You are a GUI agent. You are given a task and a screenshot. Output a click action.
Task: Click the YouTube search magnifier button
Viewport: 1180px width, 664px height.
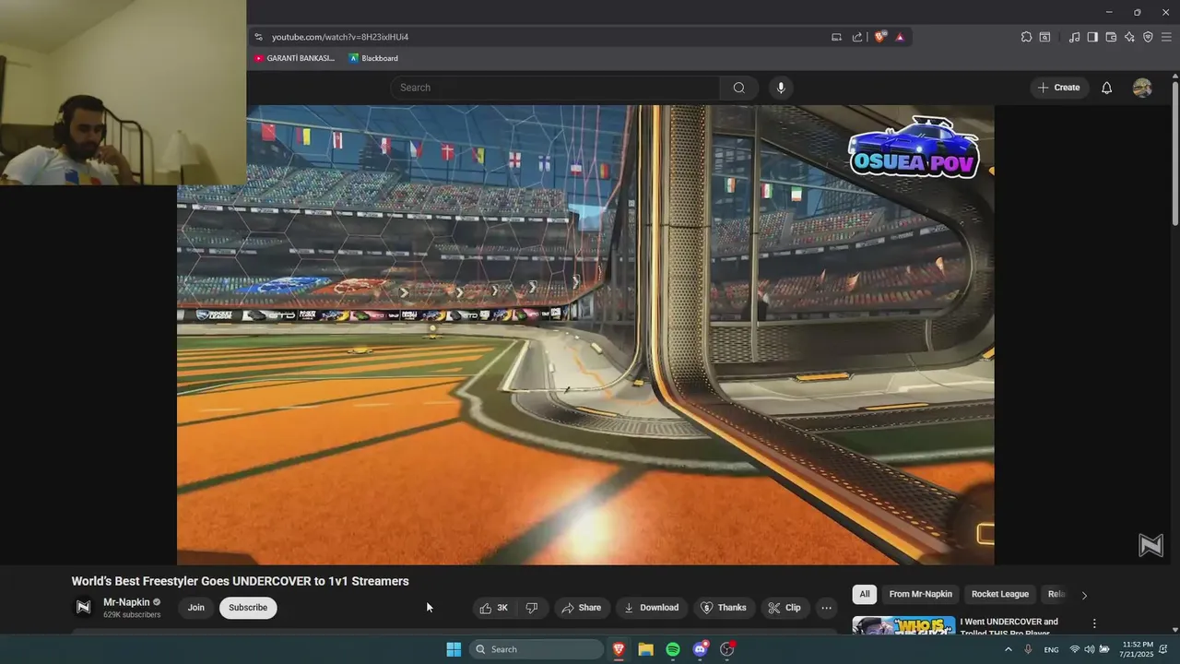coord(738,88)
